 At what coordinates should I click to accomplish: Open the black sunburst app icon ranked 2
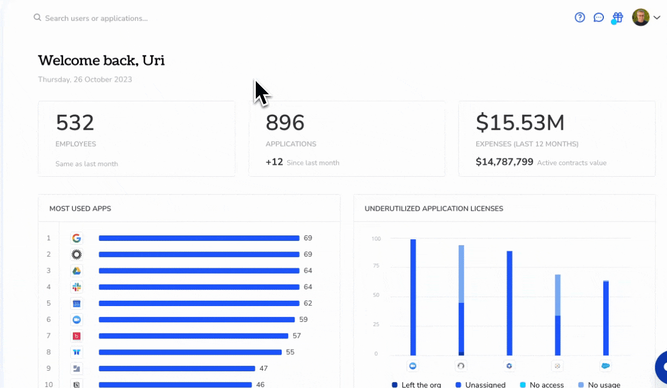pyautogui.click(x=77, y=254)
